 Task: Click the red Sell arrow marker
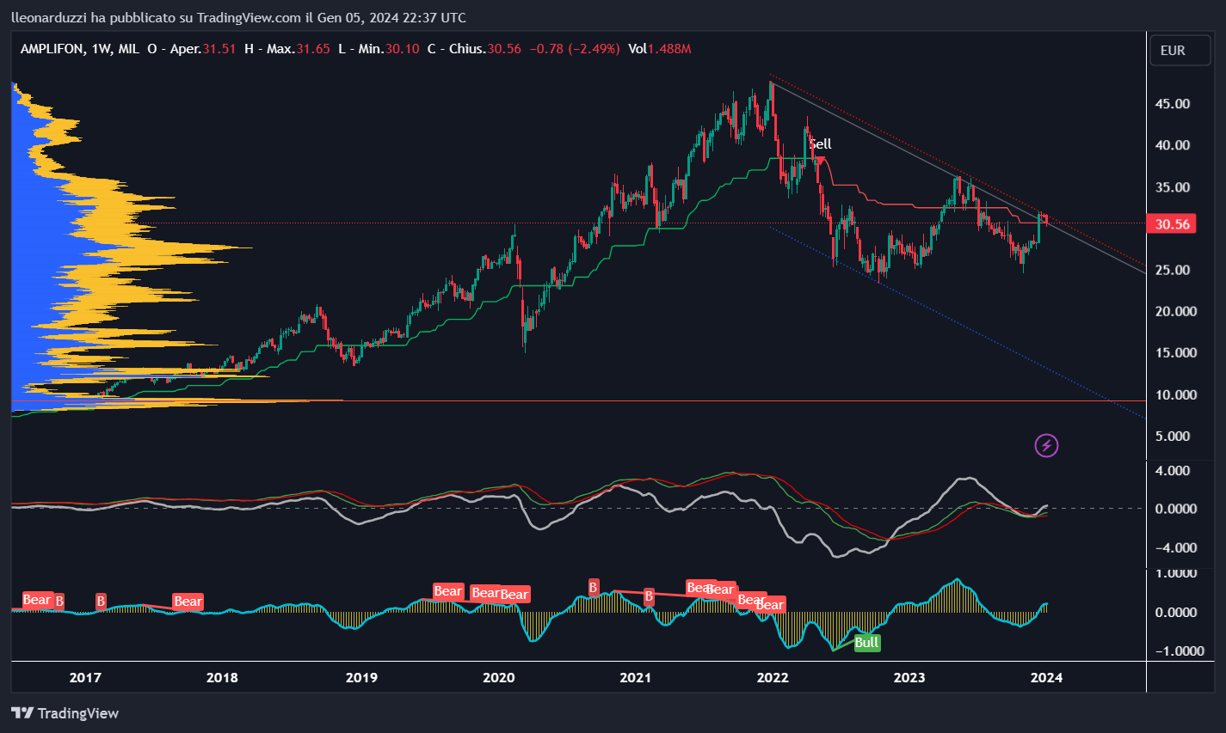[820, 161]
